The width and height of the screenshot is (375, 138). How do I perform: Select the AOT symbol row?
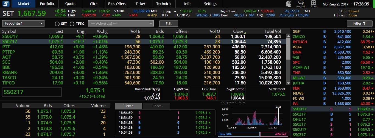pos(143,57)
